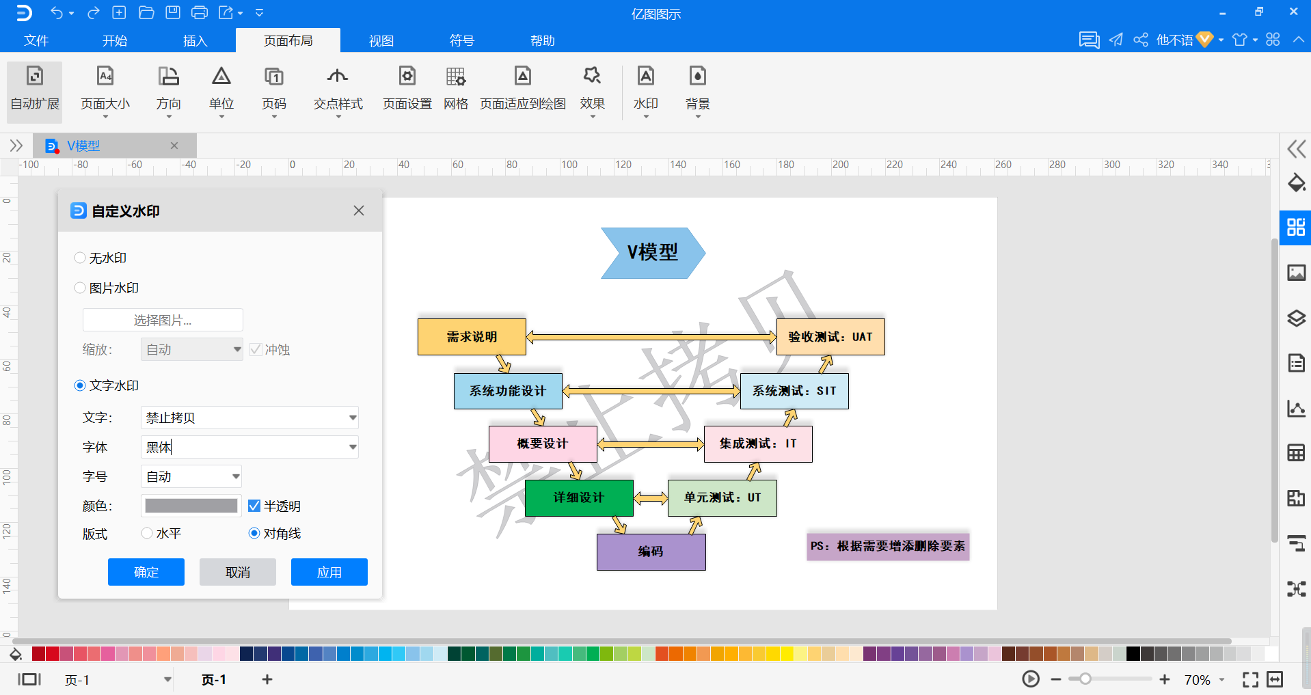Expand the 文字 watermark text dropdown
Image resolution: width=1311 pixels, height=695 pixels.
[353, 418]
